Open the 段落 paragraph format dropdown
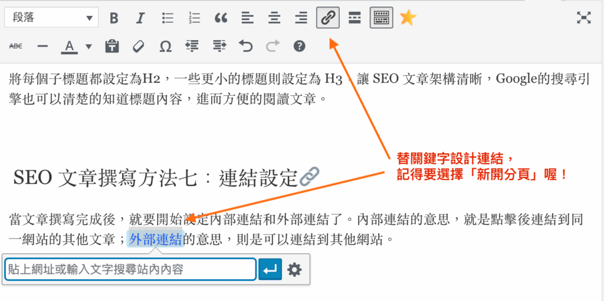This screenshot has width=604, height=301. coord(51,18)
